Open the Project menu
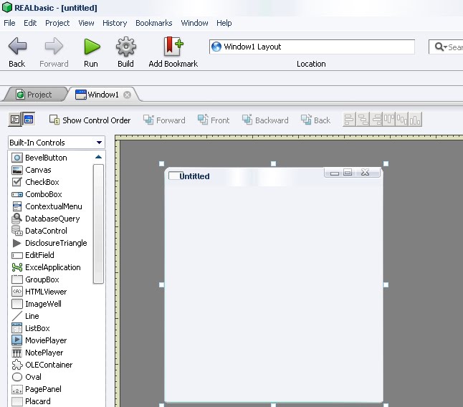The image size is (463, 407). click(x=57, y=23)
